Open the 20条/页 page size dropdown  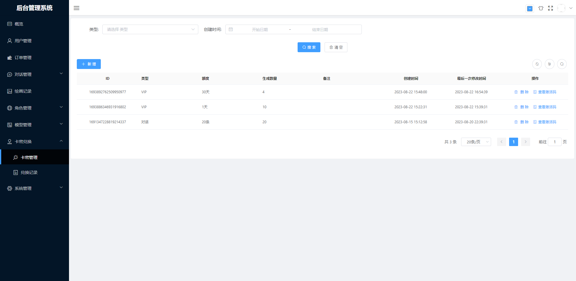(x=476, y=142)
